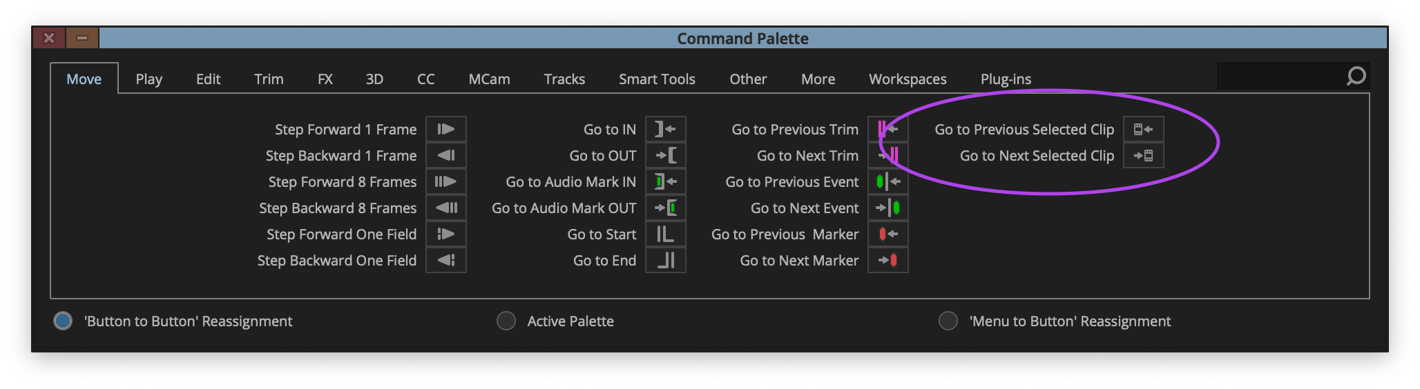
Task: Click the Go to End icon
Action: tap(666, 260)
